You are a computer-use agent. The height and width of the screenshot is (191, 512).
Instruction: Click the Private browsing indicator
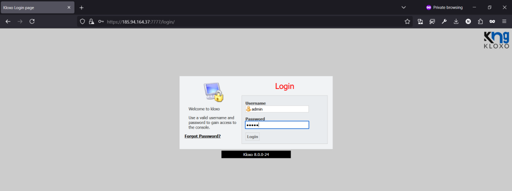[x=444, y=7]
